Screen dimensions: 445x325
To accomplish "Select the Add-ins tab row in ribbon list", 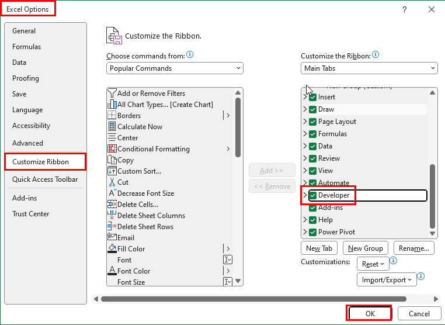I will 368,208.
